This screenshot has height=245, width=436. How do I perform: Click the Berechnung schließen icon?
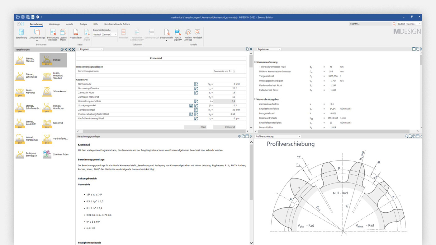[x=53, y=32]
